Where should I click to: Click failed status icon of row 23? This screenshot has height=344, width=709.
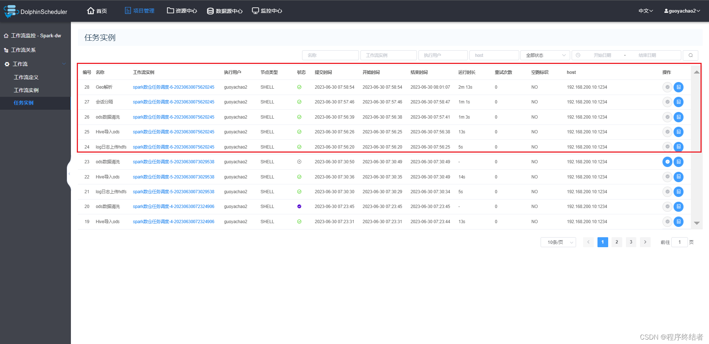[x=299, y=162]
